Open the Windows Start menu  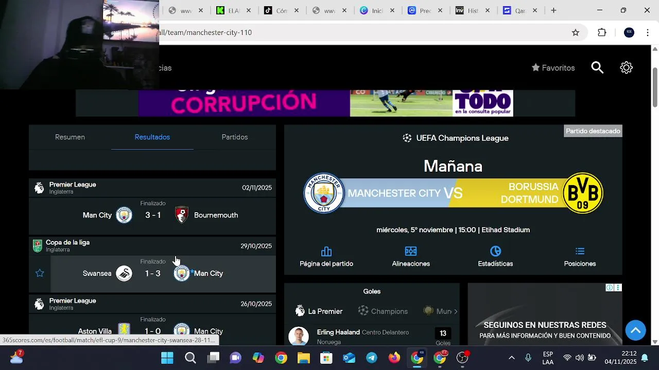[x=167, y=358]
